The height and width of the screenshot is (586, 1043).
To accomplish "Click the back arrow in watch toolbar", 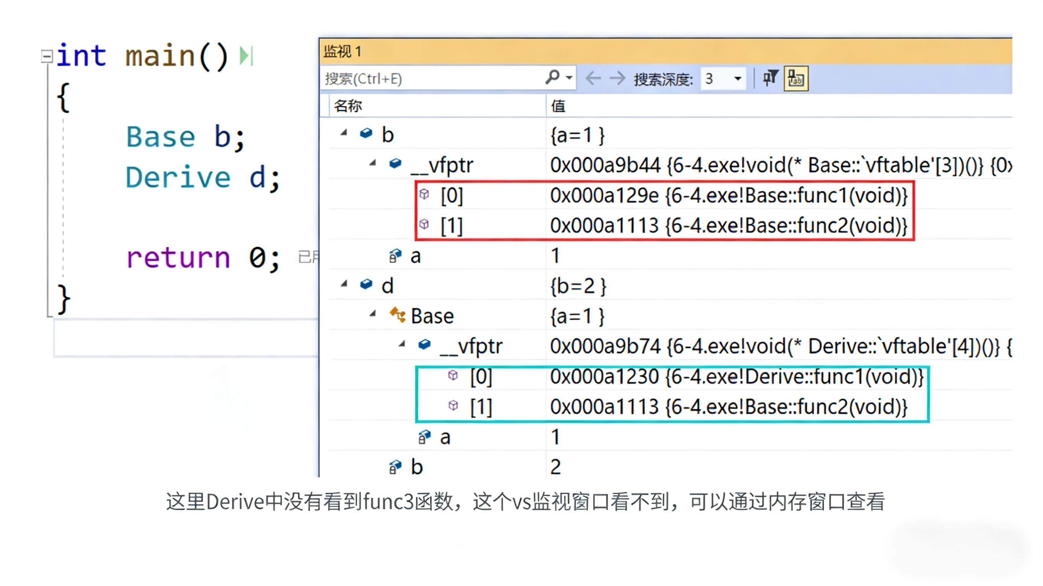I will click(593, 78).
